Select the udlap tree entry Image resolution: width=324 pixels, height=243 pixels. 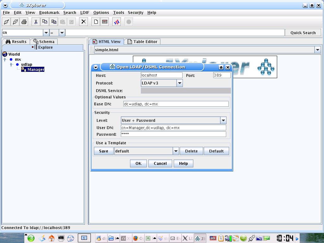(27, 65)
